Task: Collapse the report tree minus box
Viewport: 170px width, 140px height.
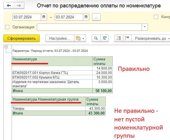Action: point(7,47)
